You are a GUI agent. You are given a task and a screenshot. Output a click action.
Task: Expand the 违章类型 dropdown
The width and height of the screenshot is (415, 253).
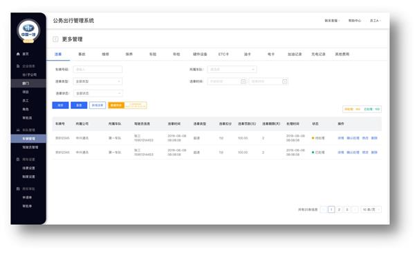[x=98, y=81]
